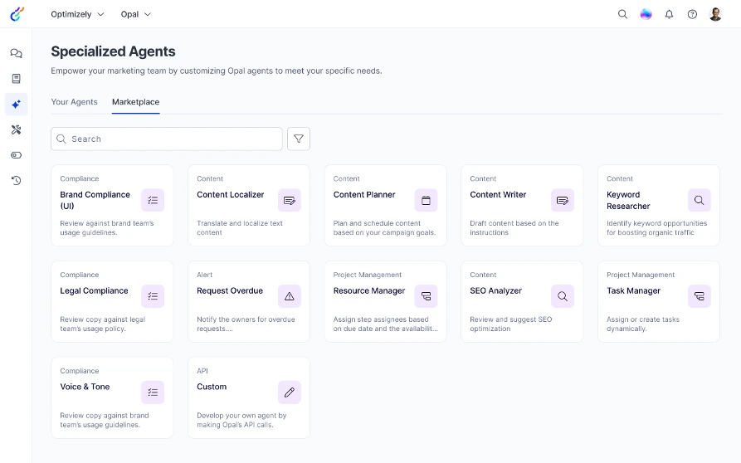Open the book-shaped library icon in sidebar
Screen dimensions: 741x463
click(x=16, y=79)
